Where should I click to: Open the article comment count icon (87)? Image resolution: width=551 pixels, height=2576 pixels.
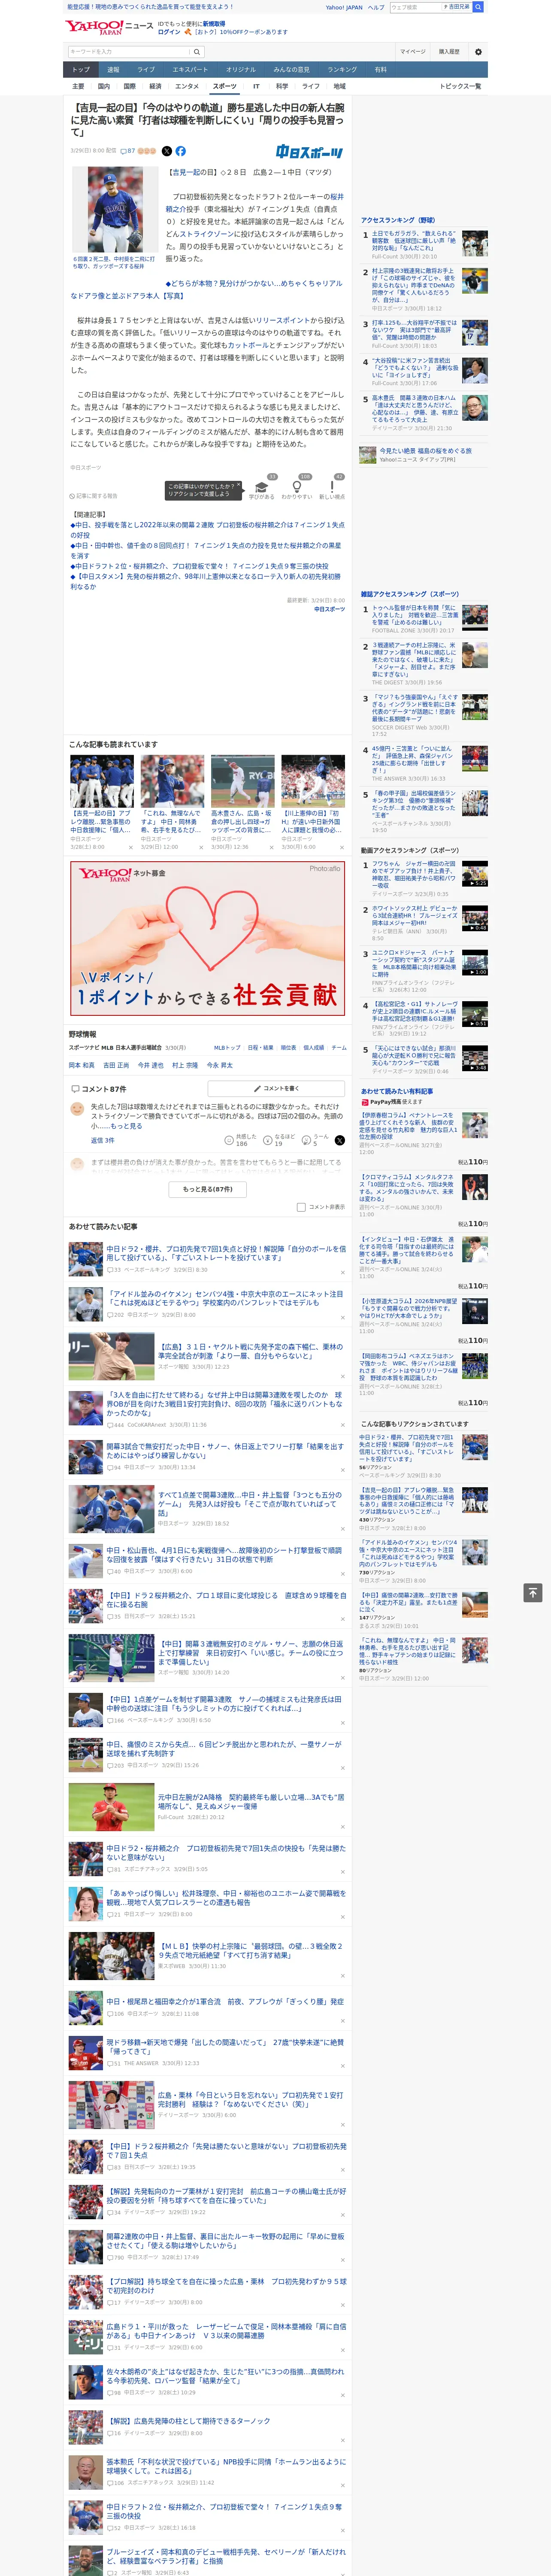[128, 151]
